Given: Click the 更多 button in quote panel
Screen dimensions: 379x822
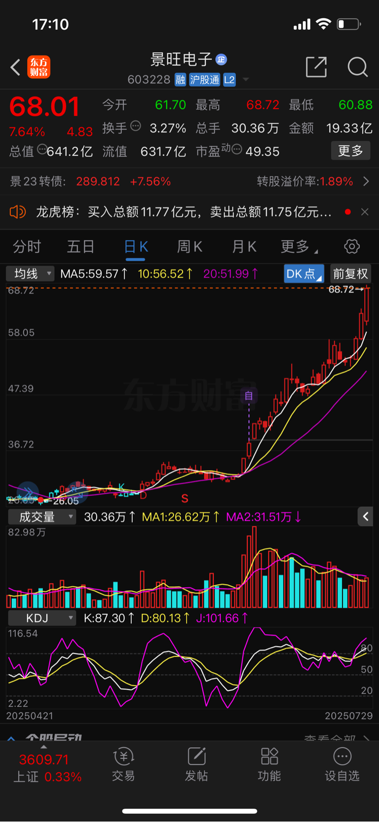Looking at the screenshot, I should tap(350, 151).
